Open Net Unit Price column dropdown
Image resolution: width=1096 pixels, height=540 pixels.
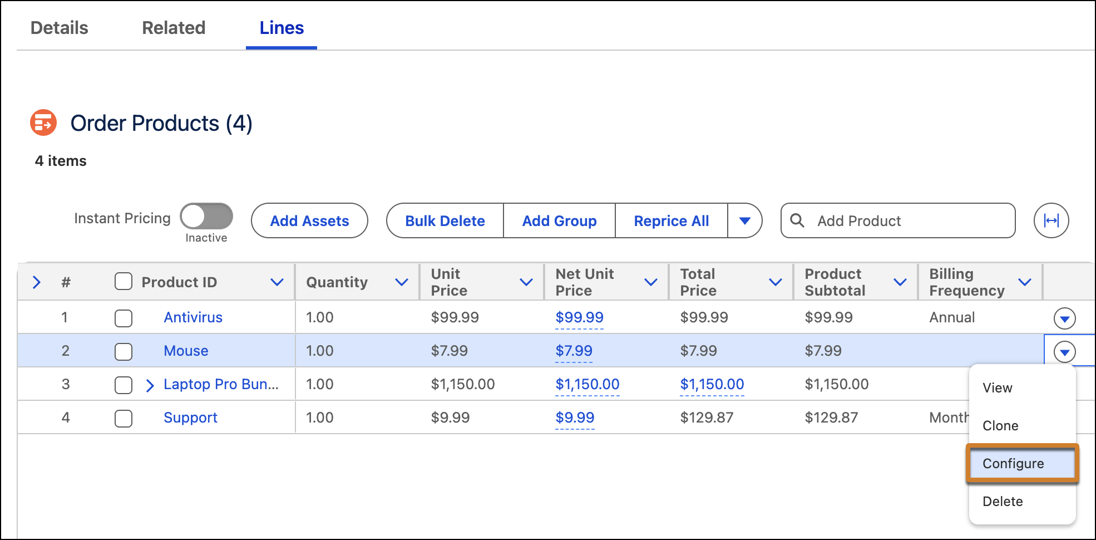651,282
